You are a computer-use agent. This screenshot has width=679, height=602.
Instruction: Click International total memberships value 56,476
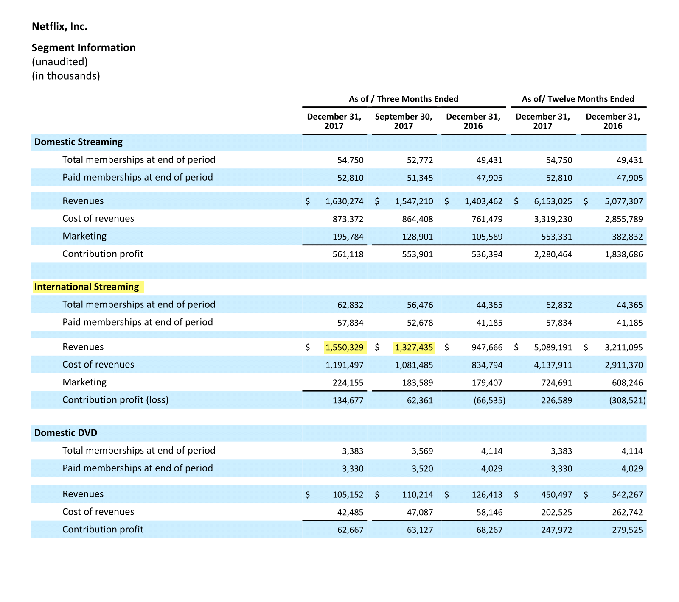420,305
